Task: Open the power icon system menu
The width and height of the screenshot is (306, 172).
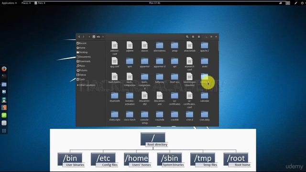Action: [x=302, y=3]
